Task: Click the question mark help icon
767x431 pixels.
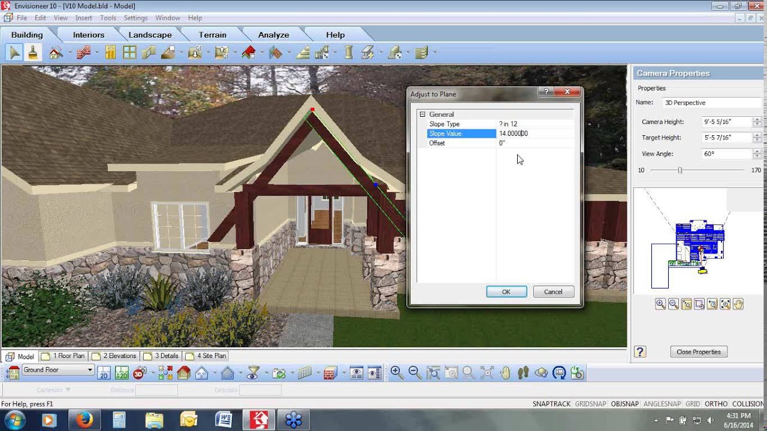Action: coord(640,352)
